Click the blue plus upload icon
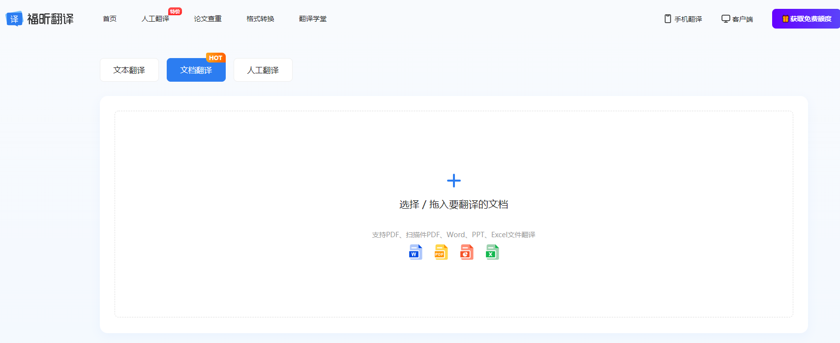The width and height of the screenshot is (840, 343). [x=454, y=181]
